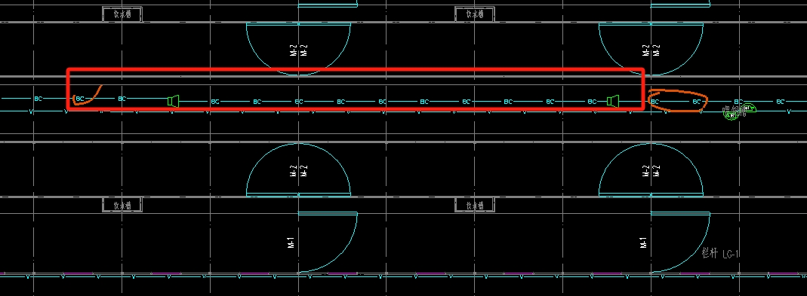Viewport: 807px width, 296px height.
Task: Select the red rectangle's top border line
Action: (355, 70)
